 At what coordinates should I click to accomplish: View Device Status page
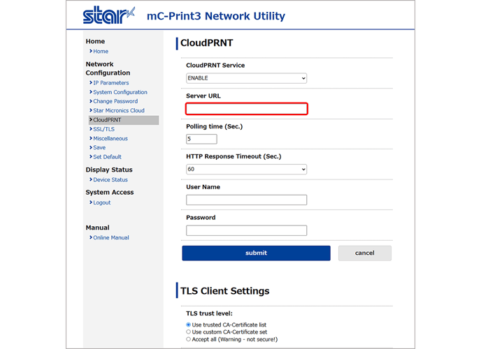[110, 179]
